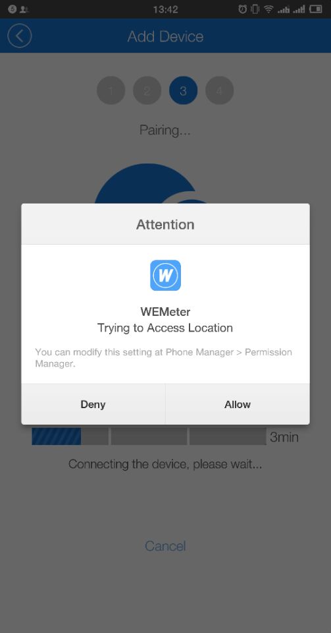Viewport: 331px width, 633px height.
Task: Click the pairing progress bar
Action: pos(149,437)
